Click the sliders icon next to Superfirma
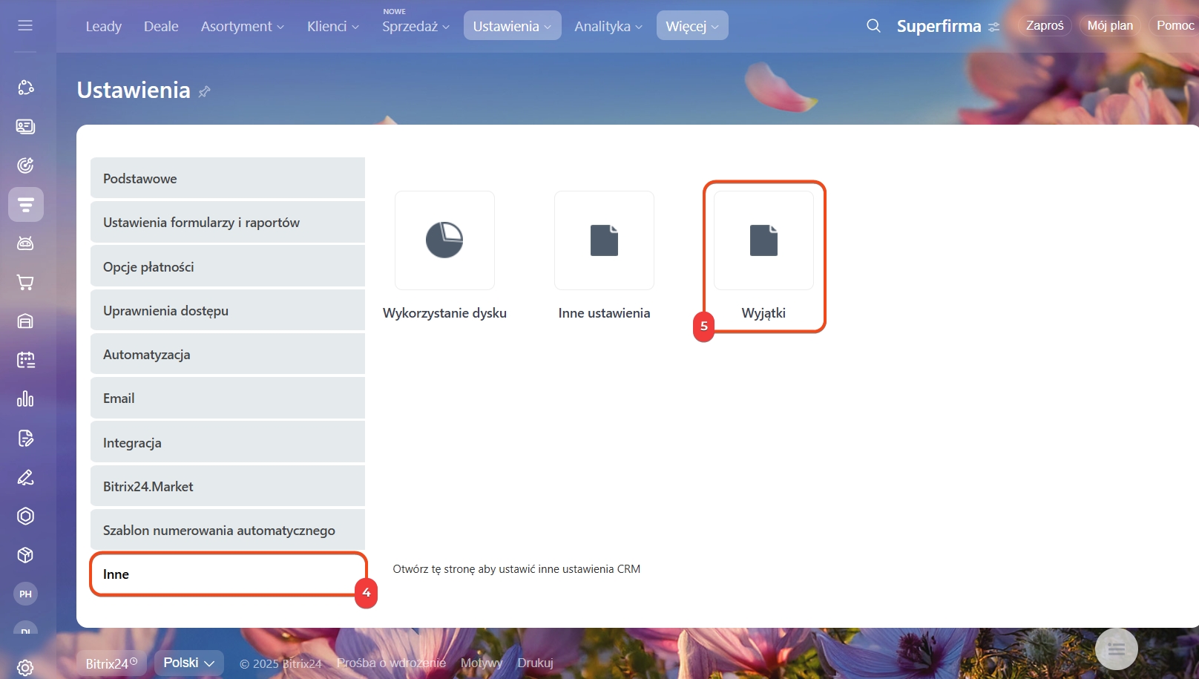 click(993, 27)
